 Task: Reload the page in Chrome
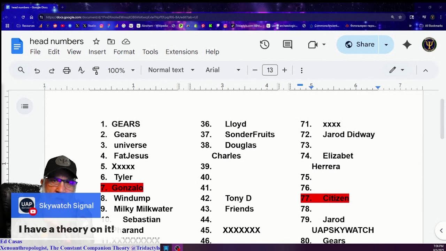tap(23, 17)
